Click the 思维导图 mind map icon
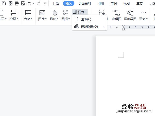This screenshot has height=116, width=155. tap(130, 13)
